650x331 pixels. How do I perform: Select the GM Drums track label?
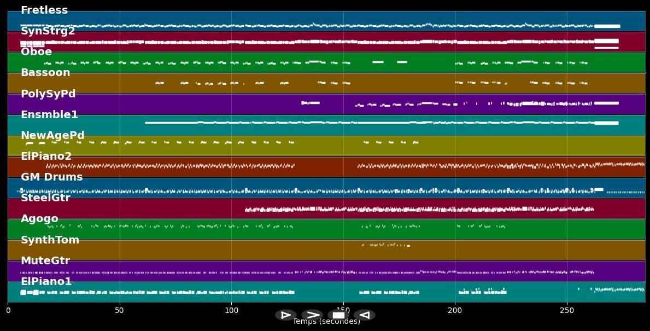tap(51, 177)
